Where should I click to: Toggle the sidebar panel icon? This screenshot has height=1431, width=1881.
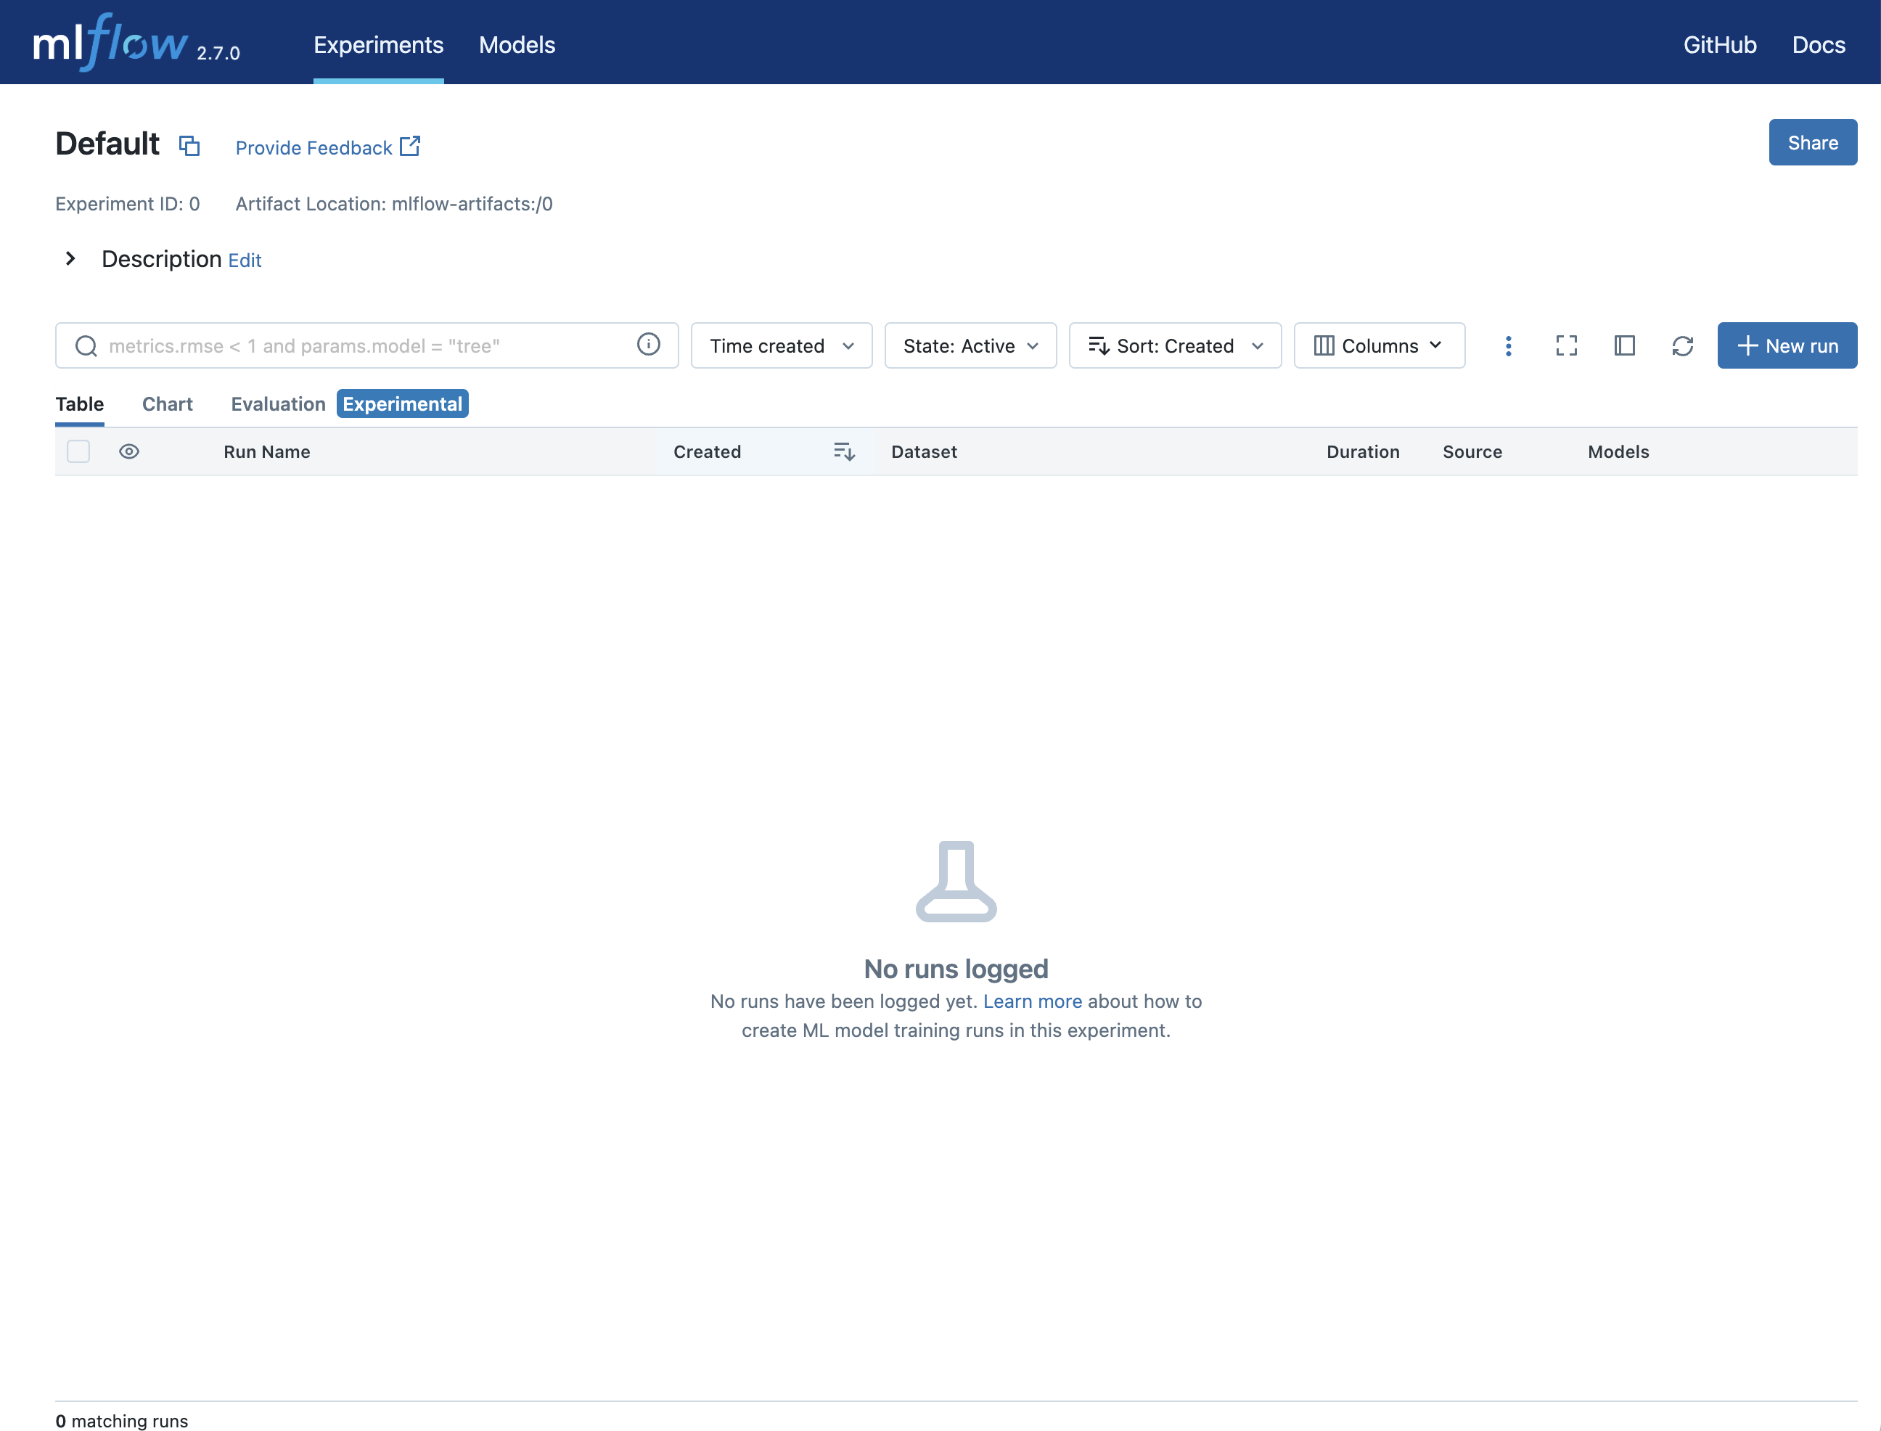[x=1623, y=345]
